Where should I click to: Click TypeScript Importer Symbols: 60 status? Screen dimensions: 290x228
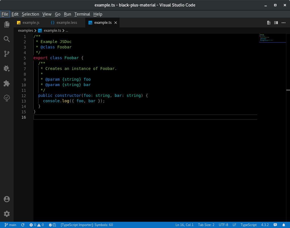pyautogui.click(x=87, y=225)
